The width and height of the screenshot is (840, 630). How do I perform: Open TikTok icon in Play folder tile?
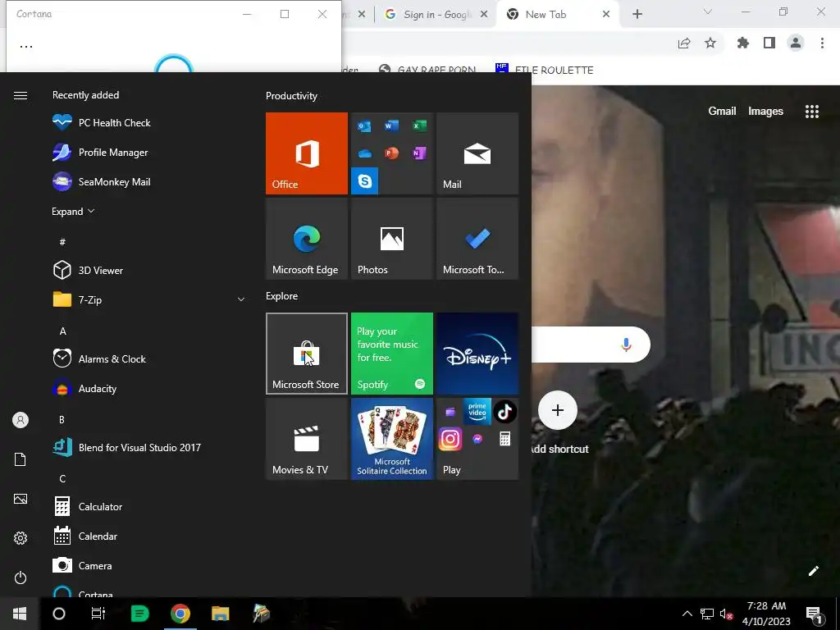point(504,412)
